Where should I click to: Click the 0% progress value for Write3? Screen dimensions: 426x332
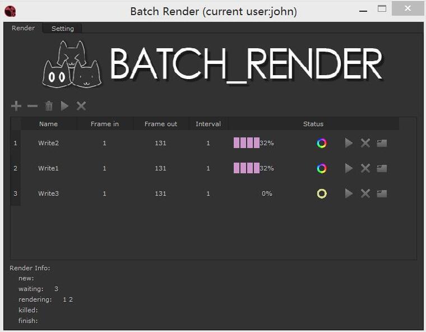[x=267, y=193]
